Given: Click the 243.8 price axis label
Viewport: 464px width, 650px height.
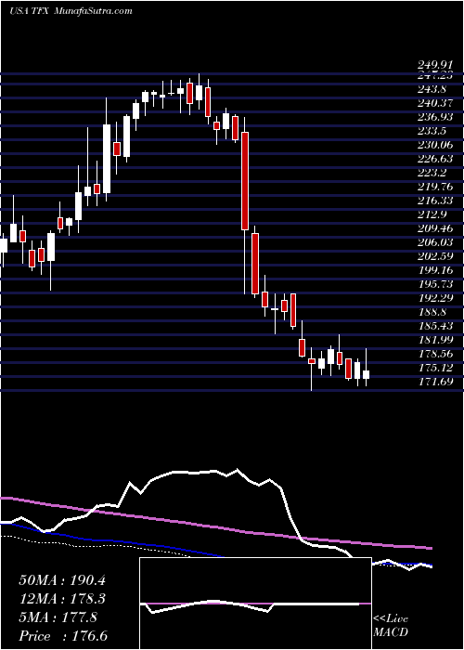Looking at the screenshot, I should click(x=432, y=89).
